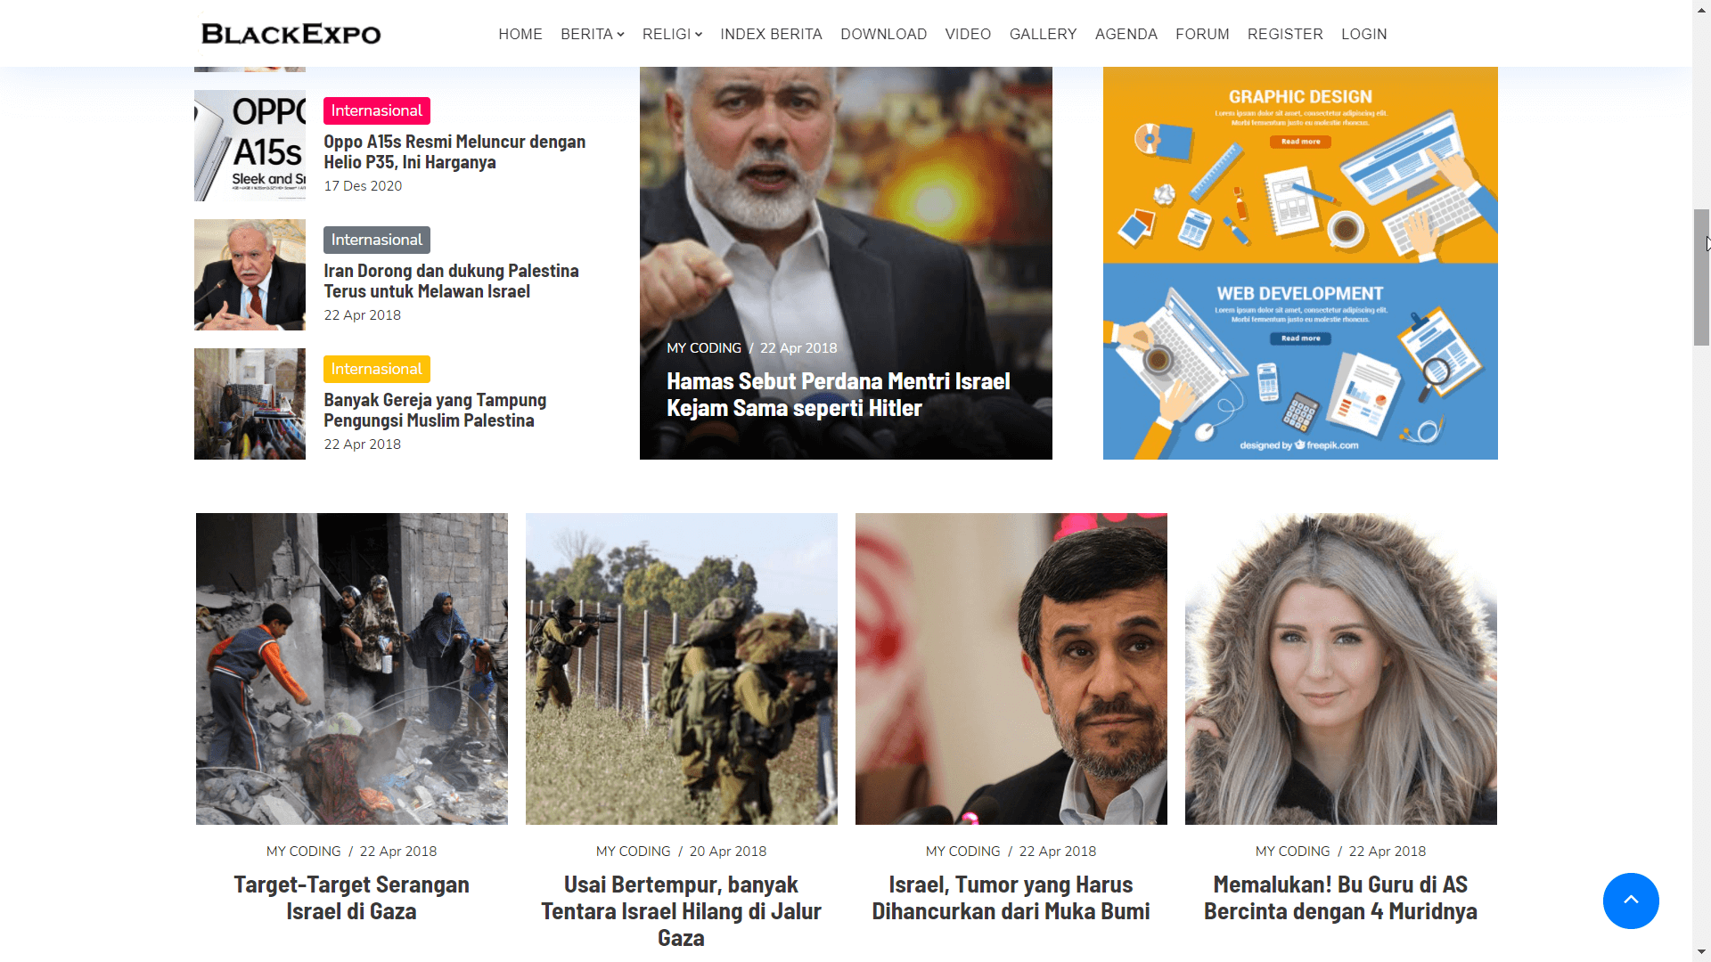Screen dimensions: 1711x962
Task: Open the INDEX BERITA page
Action: coord(771,34)
